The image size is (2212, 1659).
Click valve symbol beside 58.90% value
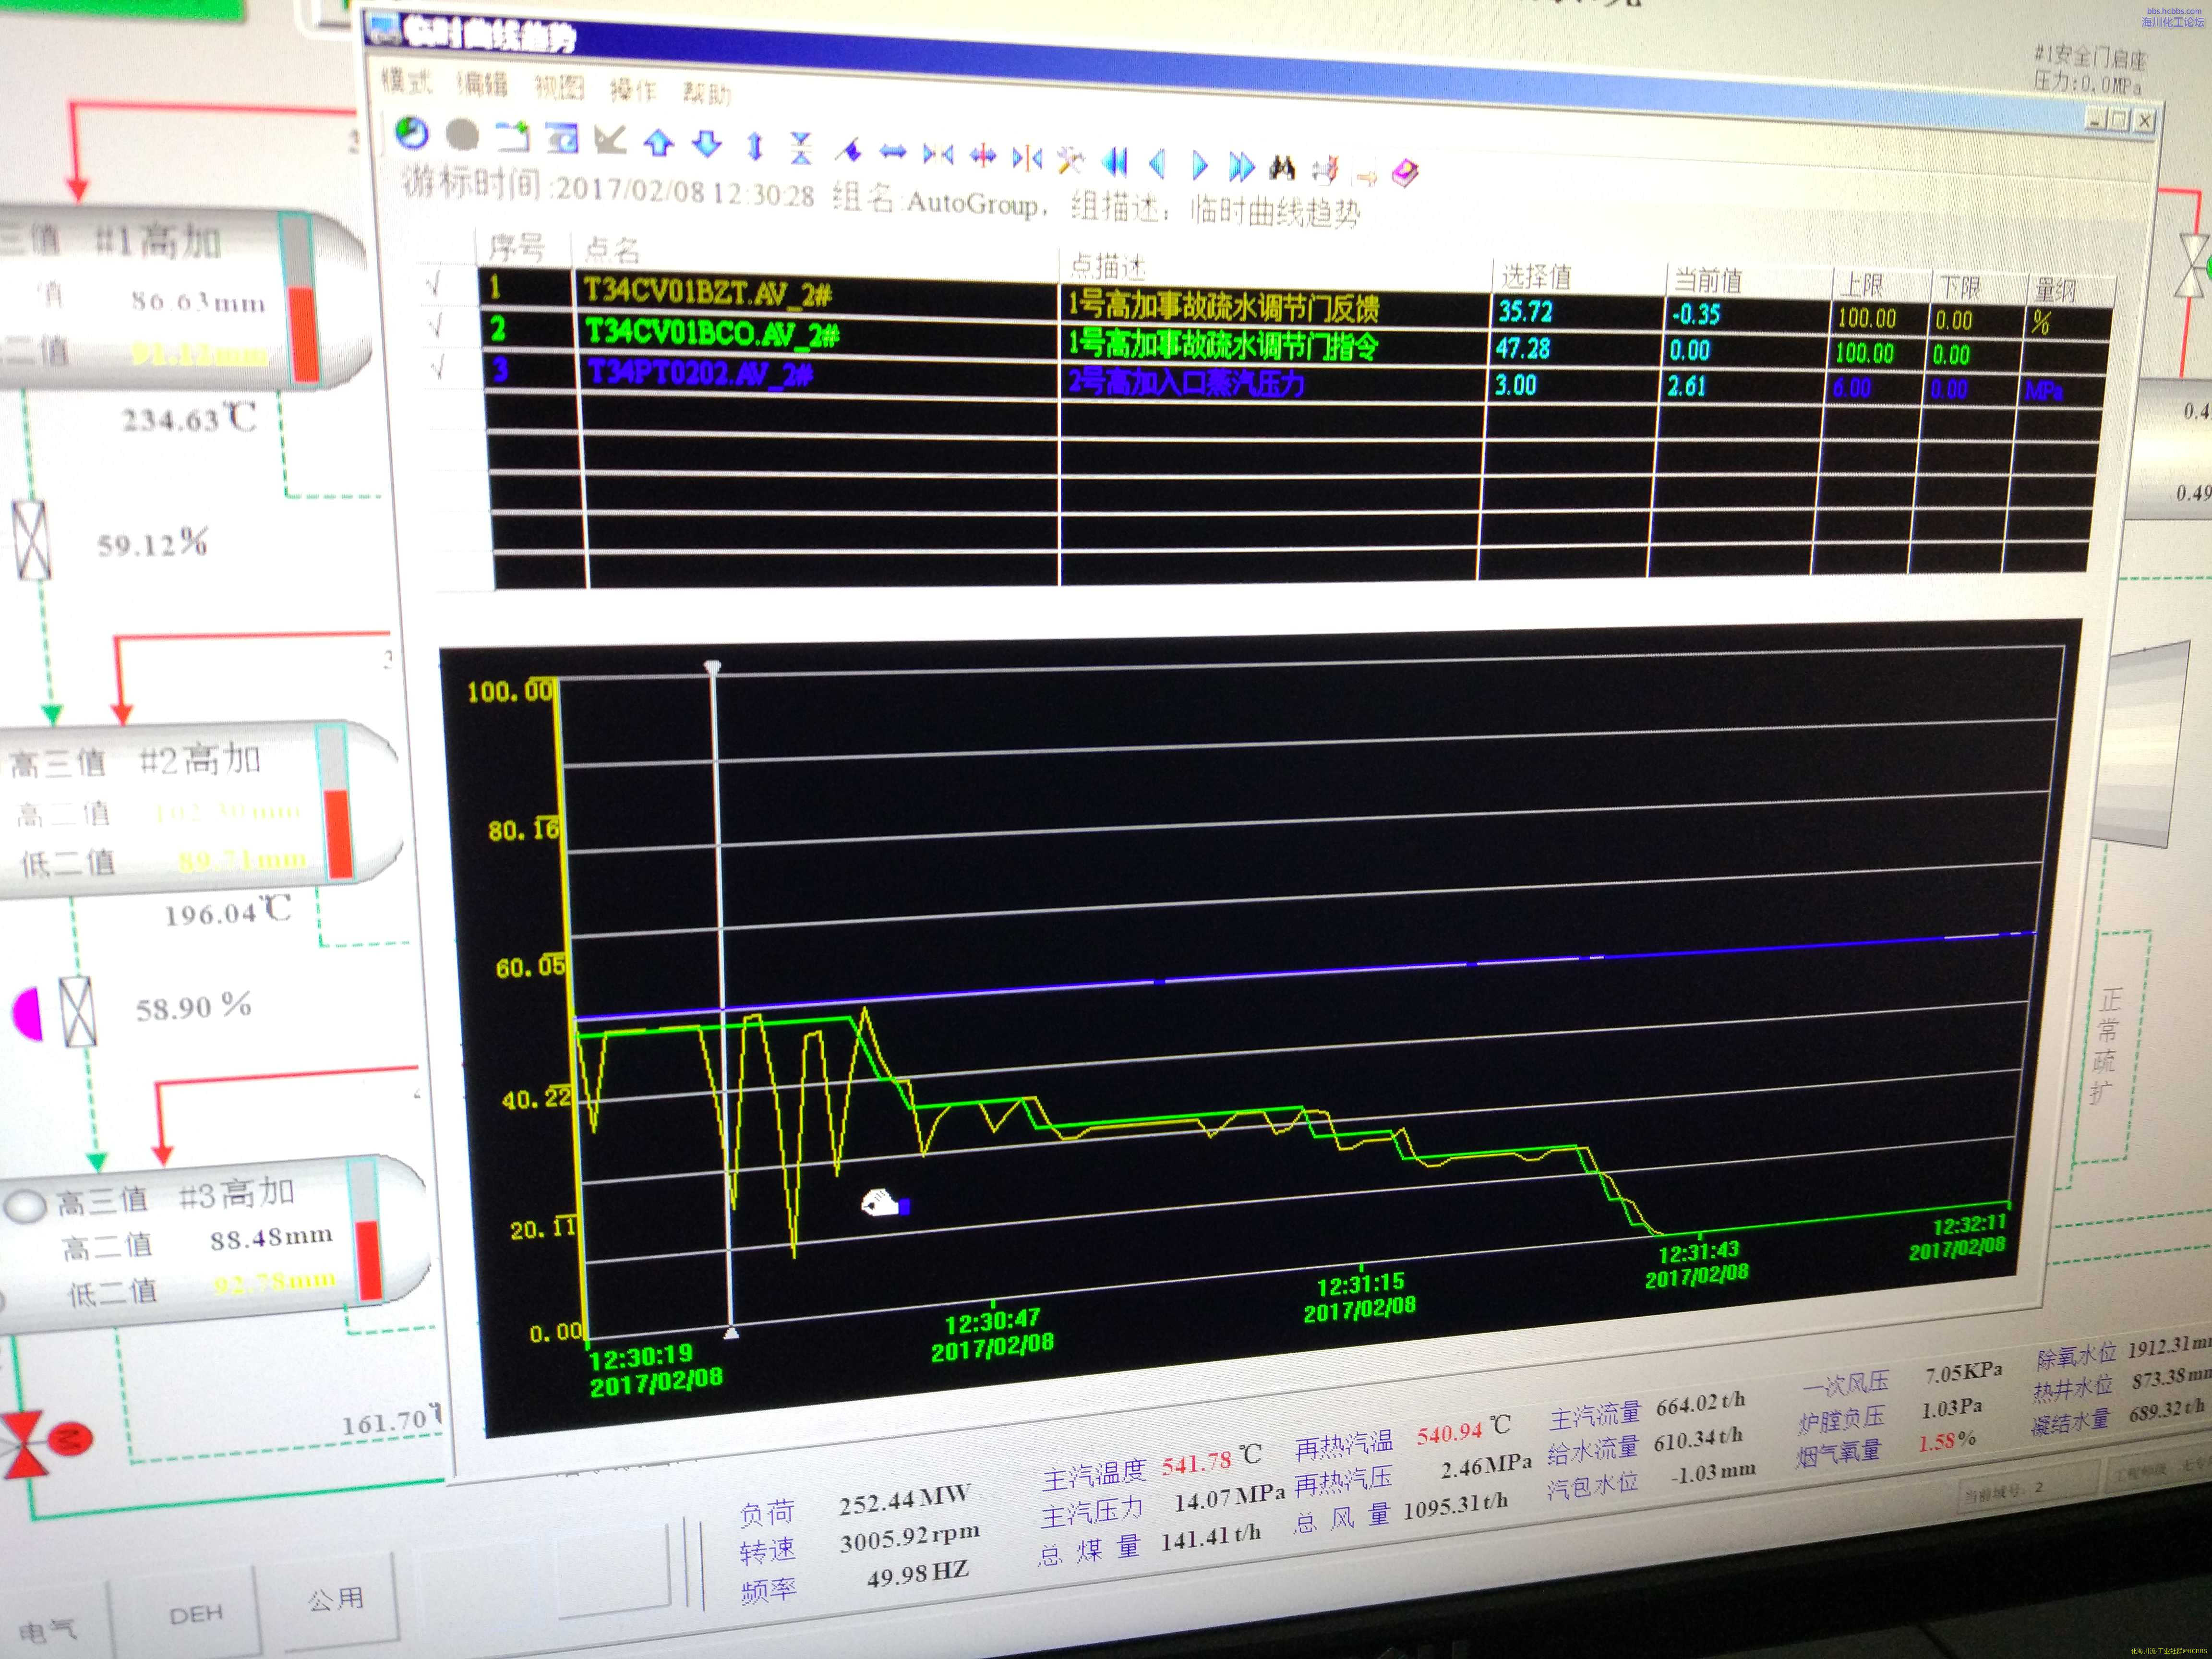[78, 1012]
